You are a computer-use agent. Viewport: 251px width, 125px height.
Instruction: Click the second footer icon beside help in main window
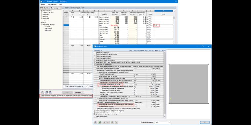coord(47,92)
